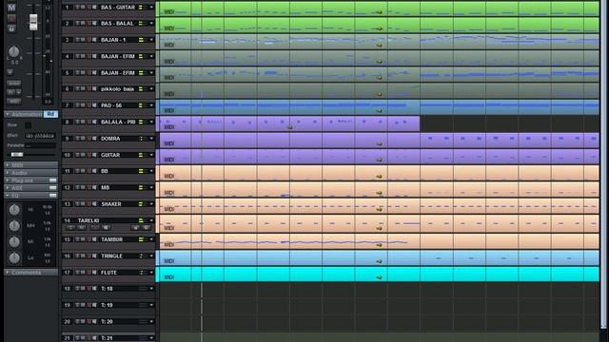Click the Hi EQ knob

(14, 210)
